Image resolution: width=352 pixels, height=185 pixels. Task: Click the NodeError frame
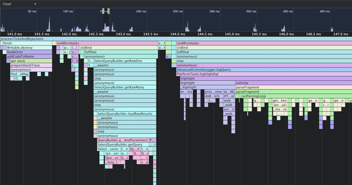[x=29, y=52]
